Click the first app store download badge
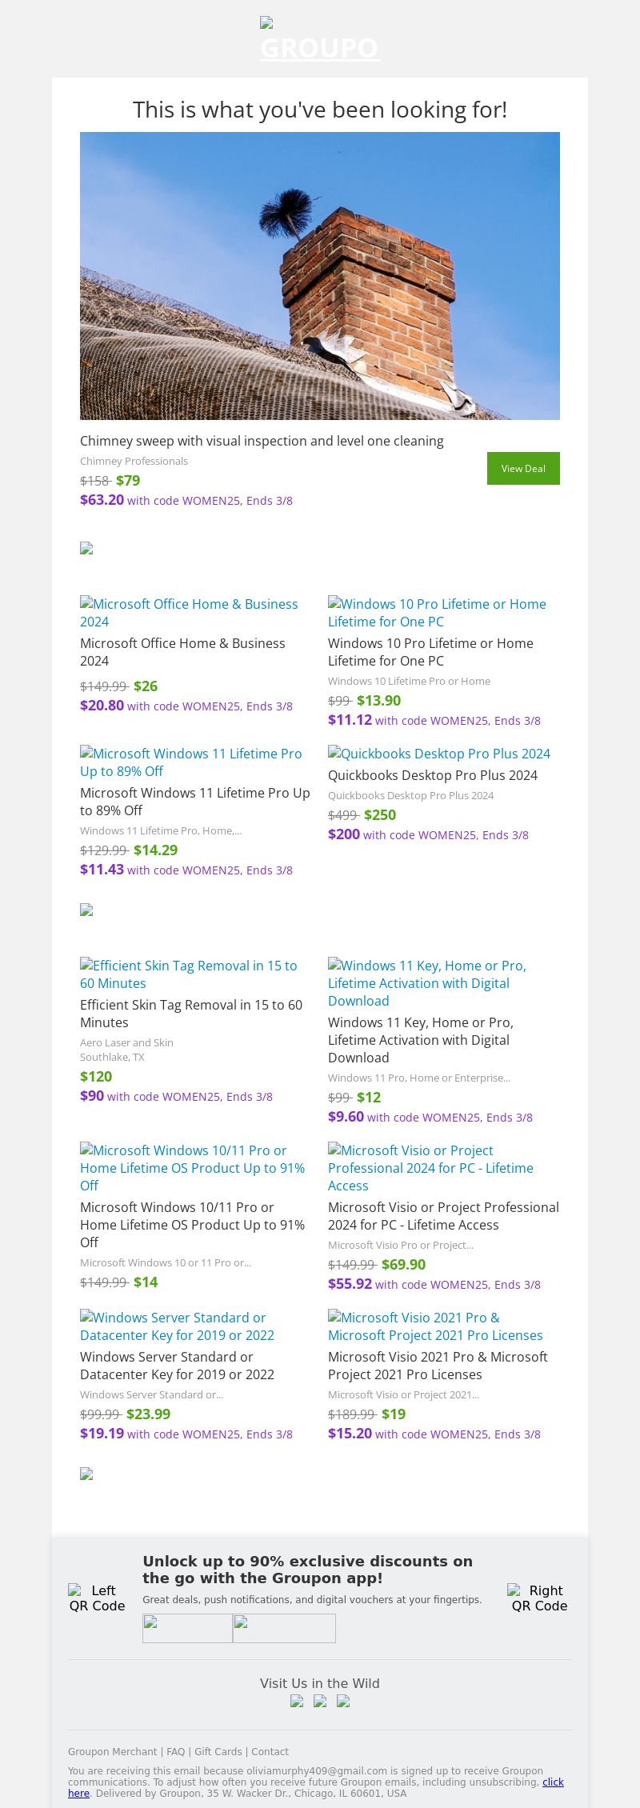640x1808 pixels. coord(187,1628)
